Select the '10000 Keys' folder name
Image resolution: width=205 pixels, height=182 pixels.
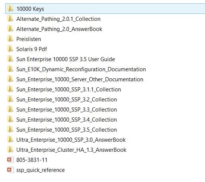point(30,9)
